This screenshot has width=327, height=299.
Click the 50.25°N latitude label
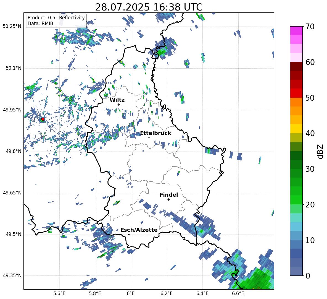(x=12, y=27)
